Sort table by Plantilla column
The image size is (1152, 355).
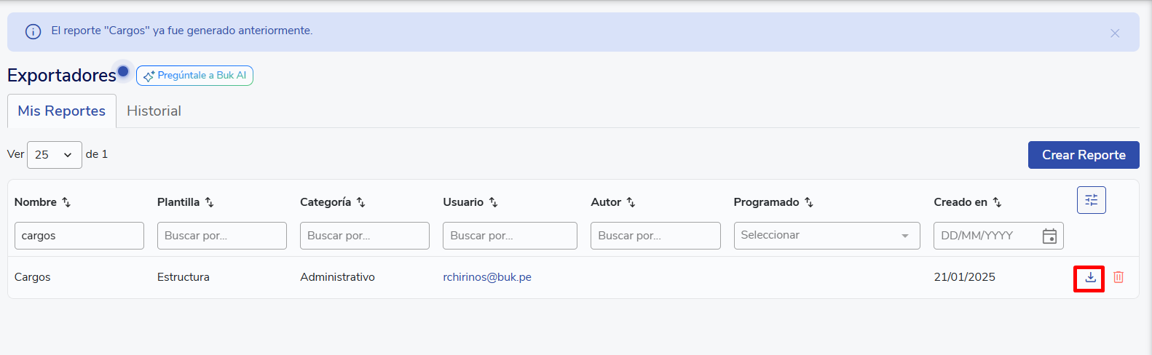click(209, 202)
